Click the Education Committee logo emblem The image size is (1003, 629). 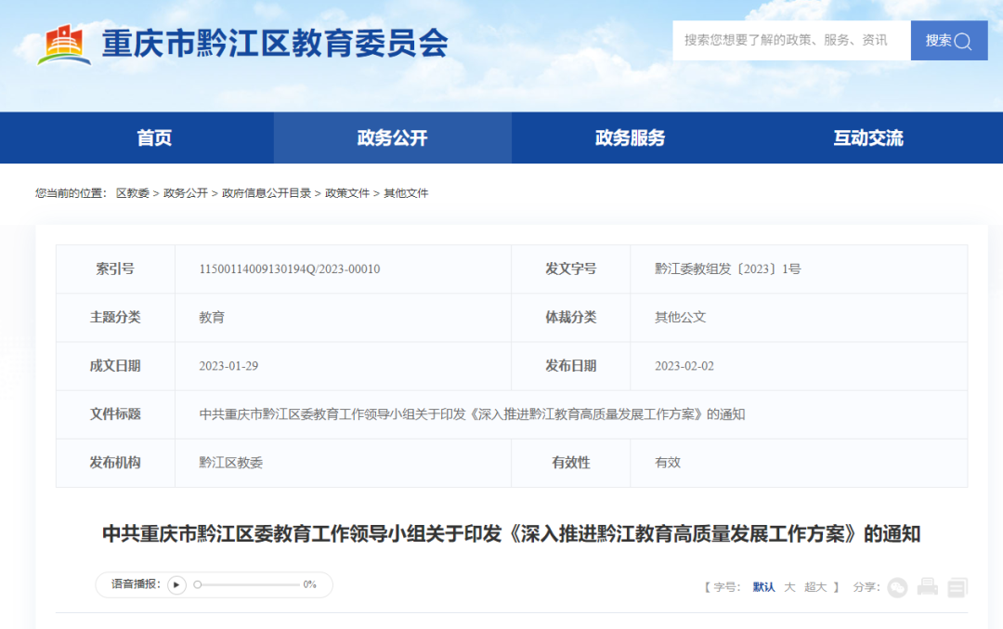[61, 40]
